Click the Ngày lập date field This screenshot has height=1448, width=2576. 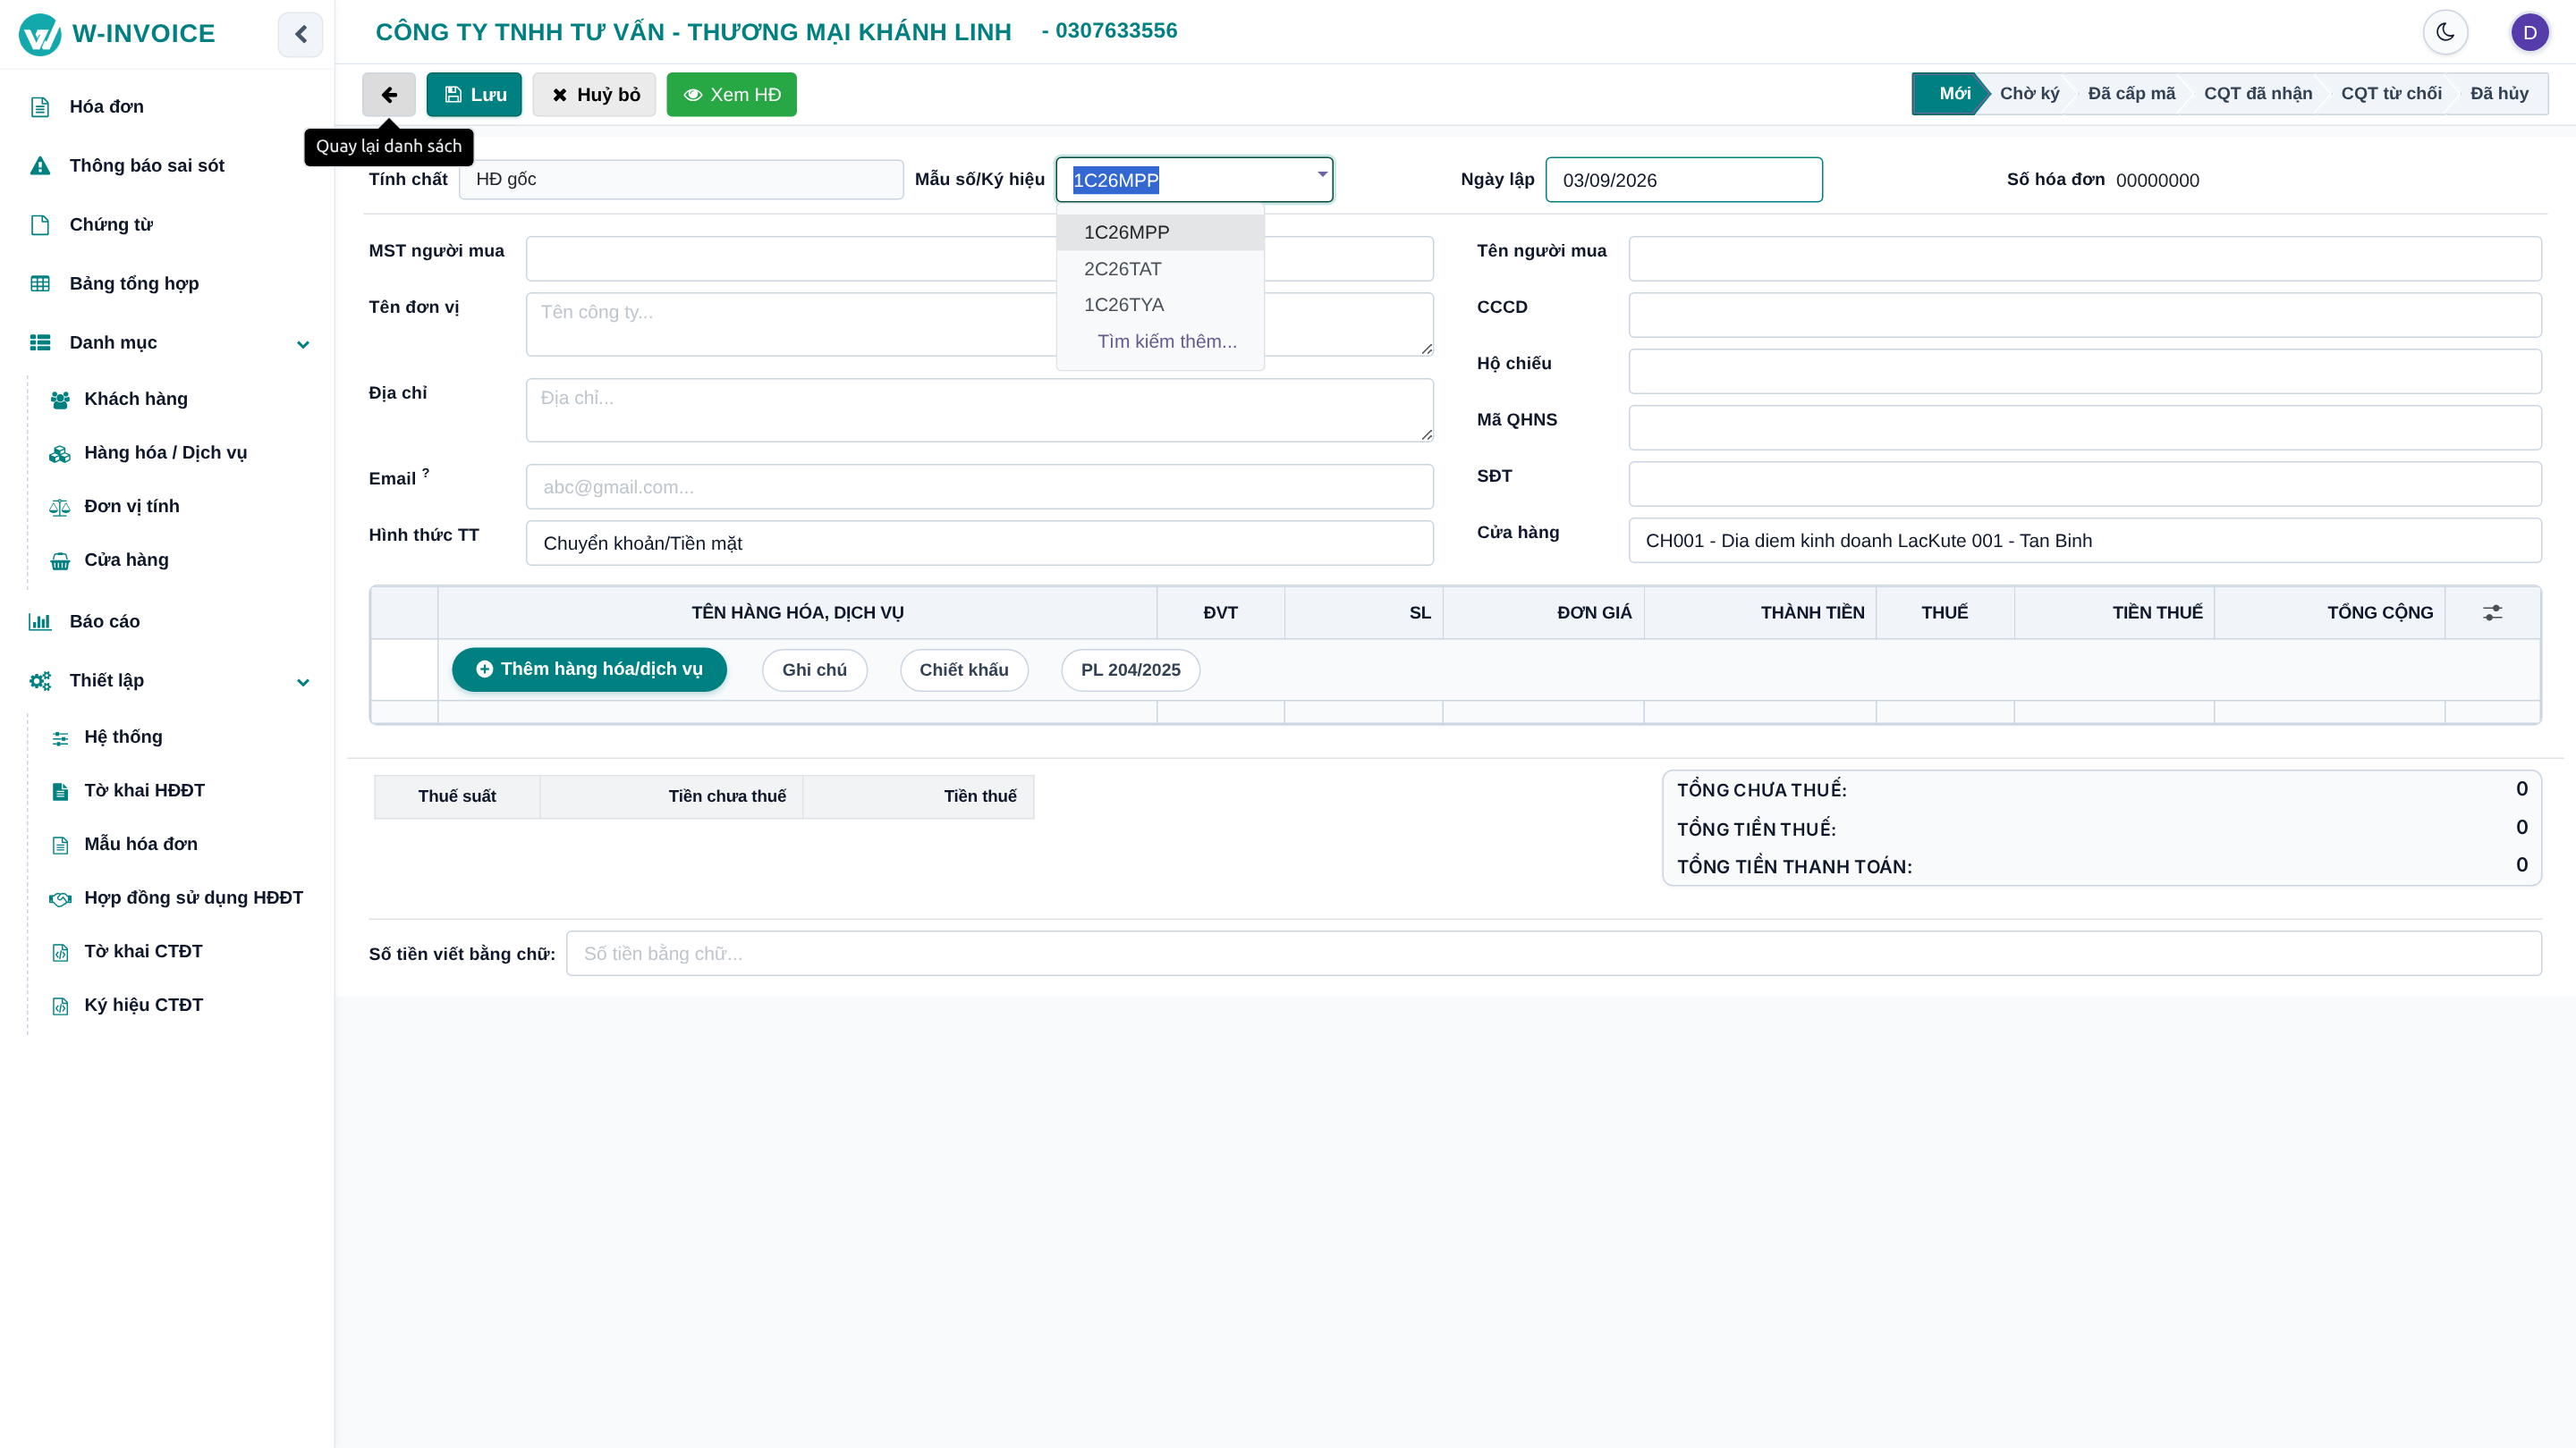[1684, 180]
